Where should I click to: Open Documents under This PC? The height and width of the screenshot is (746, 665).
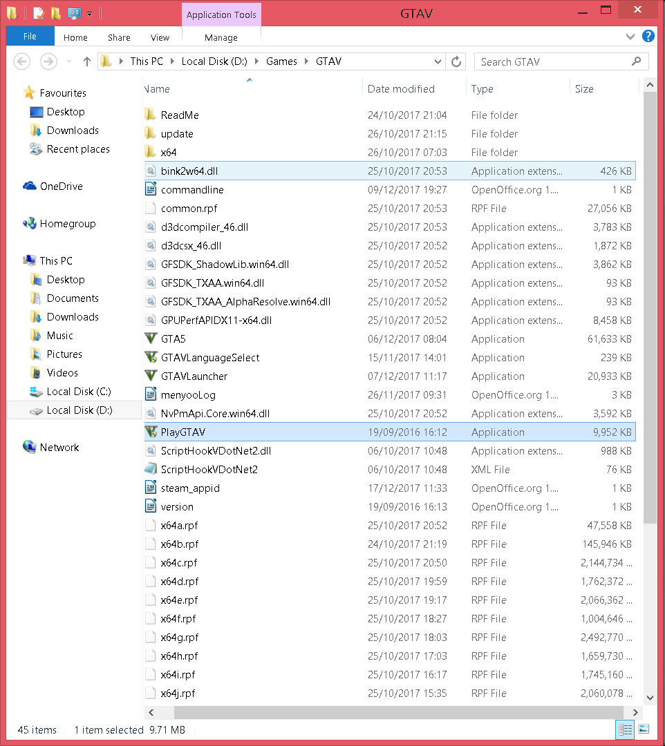click(73, 298)
